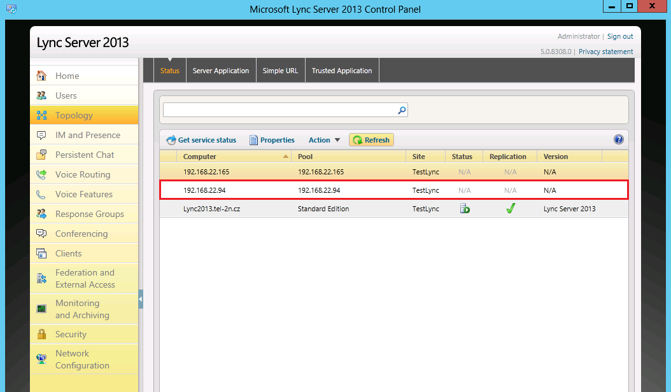
Task: Click the Sign out link
Action: tap(619, 36)
